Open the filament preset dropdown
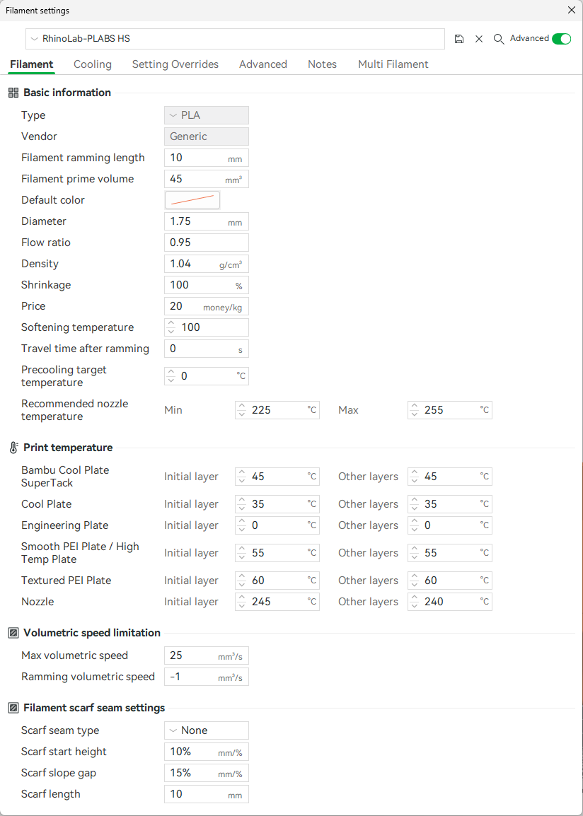 (x=33, y=39)
